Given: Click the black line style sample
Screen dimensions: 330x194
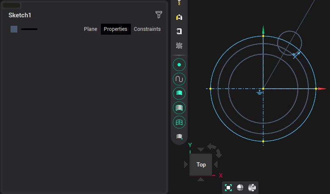Looking at the screenshot, I should (x=29, y=29).
